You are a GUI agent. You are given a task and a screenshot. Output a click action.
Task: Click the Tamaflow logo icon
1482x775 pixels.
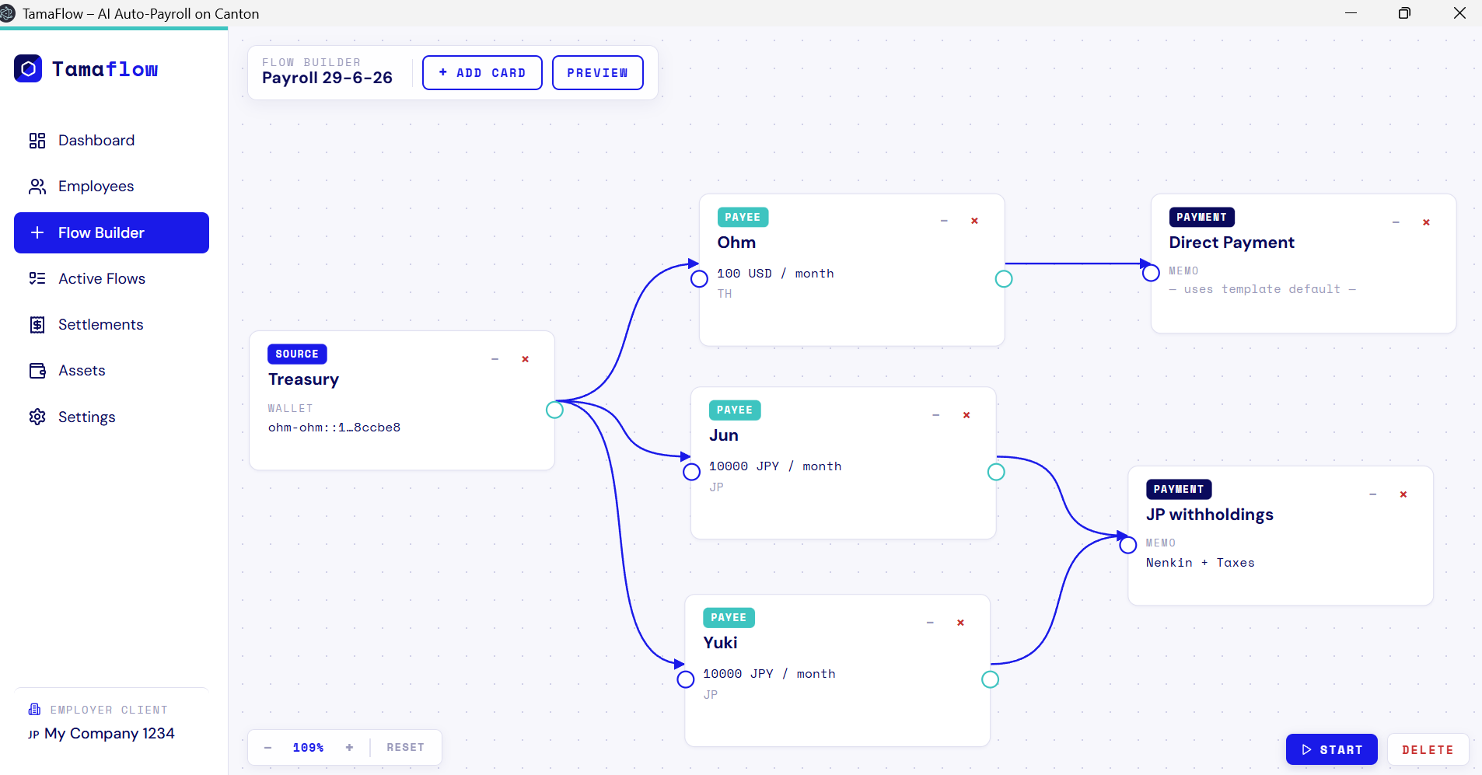[x=28, y=68]
